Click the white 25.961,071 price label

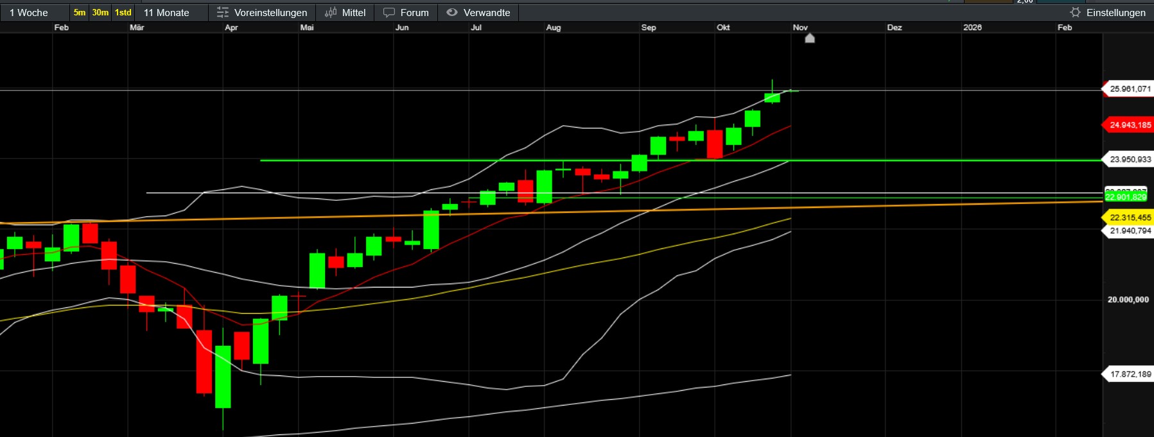pos(1130,89)
